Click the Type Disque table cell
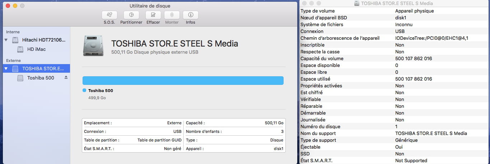The image size is (490, 164). pos(234,140)
